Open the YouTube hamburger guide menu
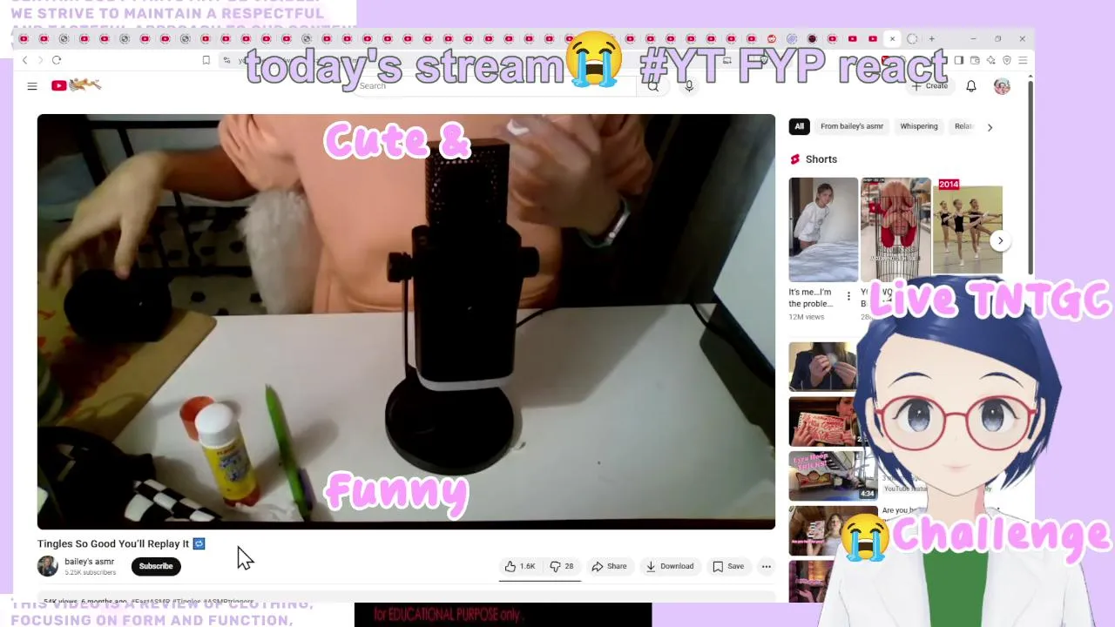The height and width of the screenshot is (627, 1115). pyautogui.click(x=32, y=85)
